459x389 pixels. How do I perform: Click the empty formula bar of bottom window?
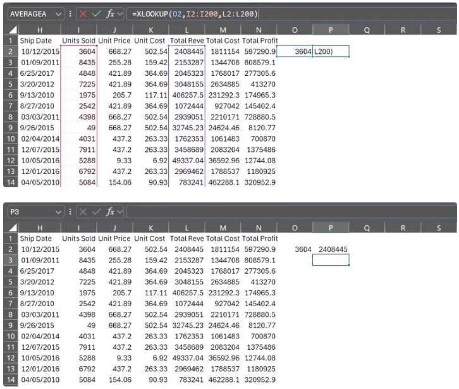291,211
